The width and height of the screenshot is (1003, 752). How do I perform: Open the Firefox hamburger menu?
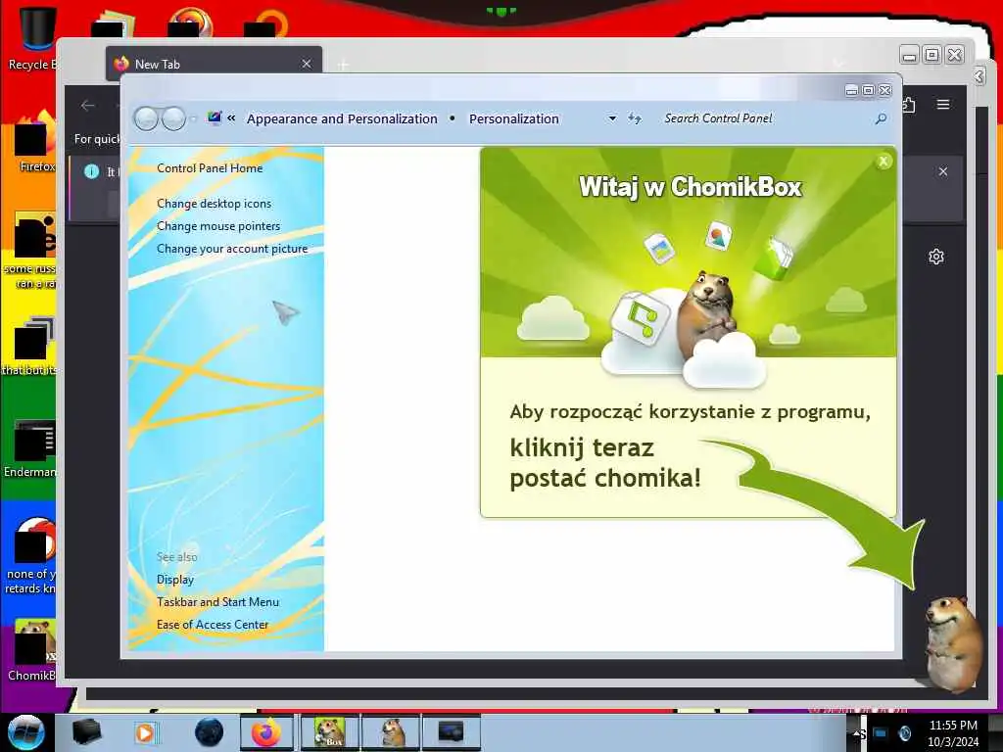943,104
